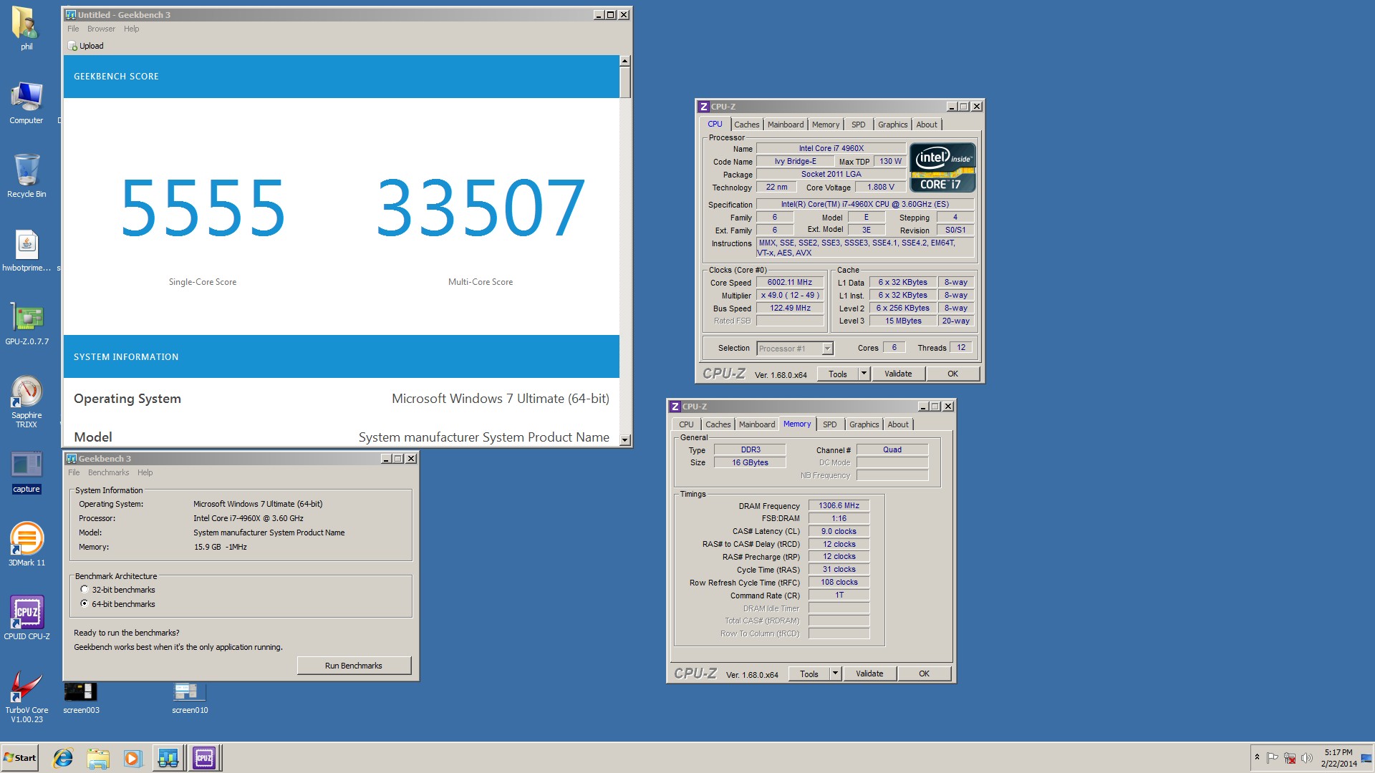1375x773 pixels.
Task: Click the results scrollbar down arrow
Action: [x=625, y=440]
